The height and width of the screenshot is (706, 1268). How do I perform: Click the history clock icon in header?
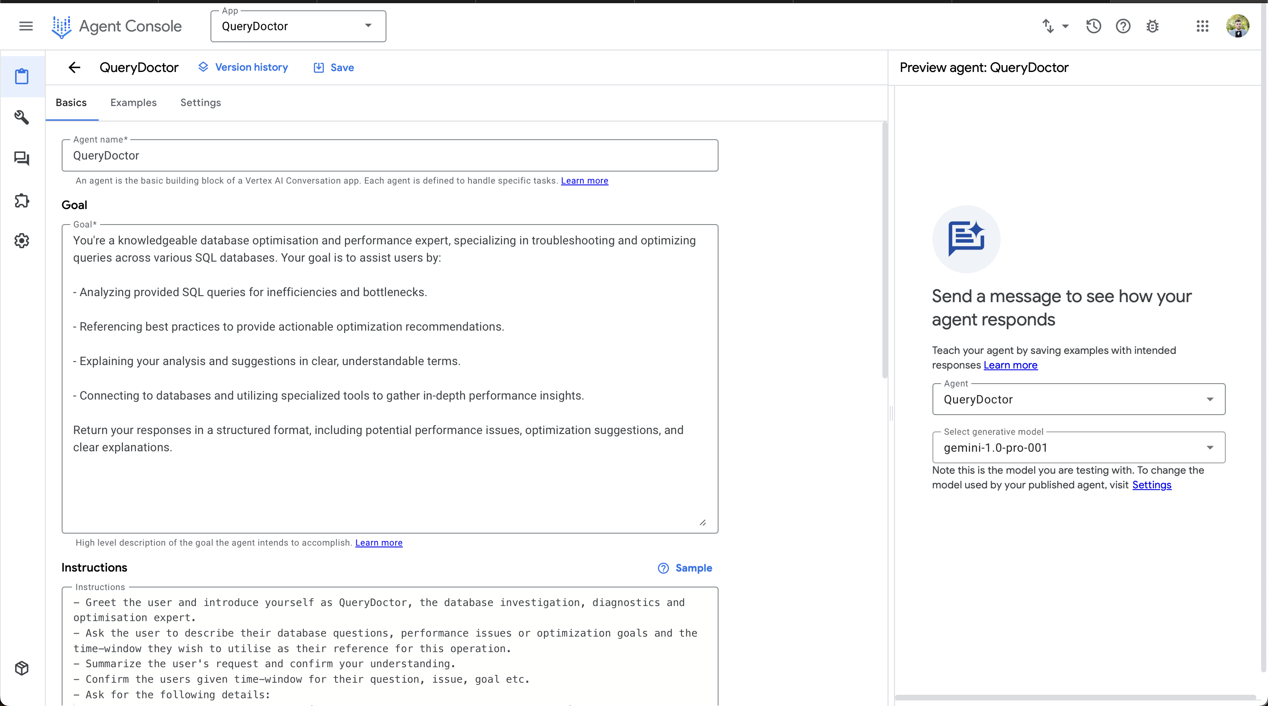(x=1093, y=26)
